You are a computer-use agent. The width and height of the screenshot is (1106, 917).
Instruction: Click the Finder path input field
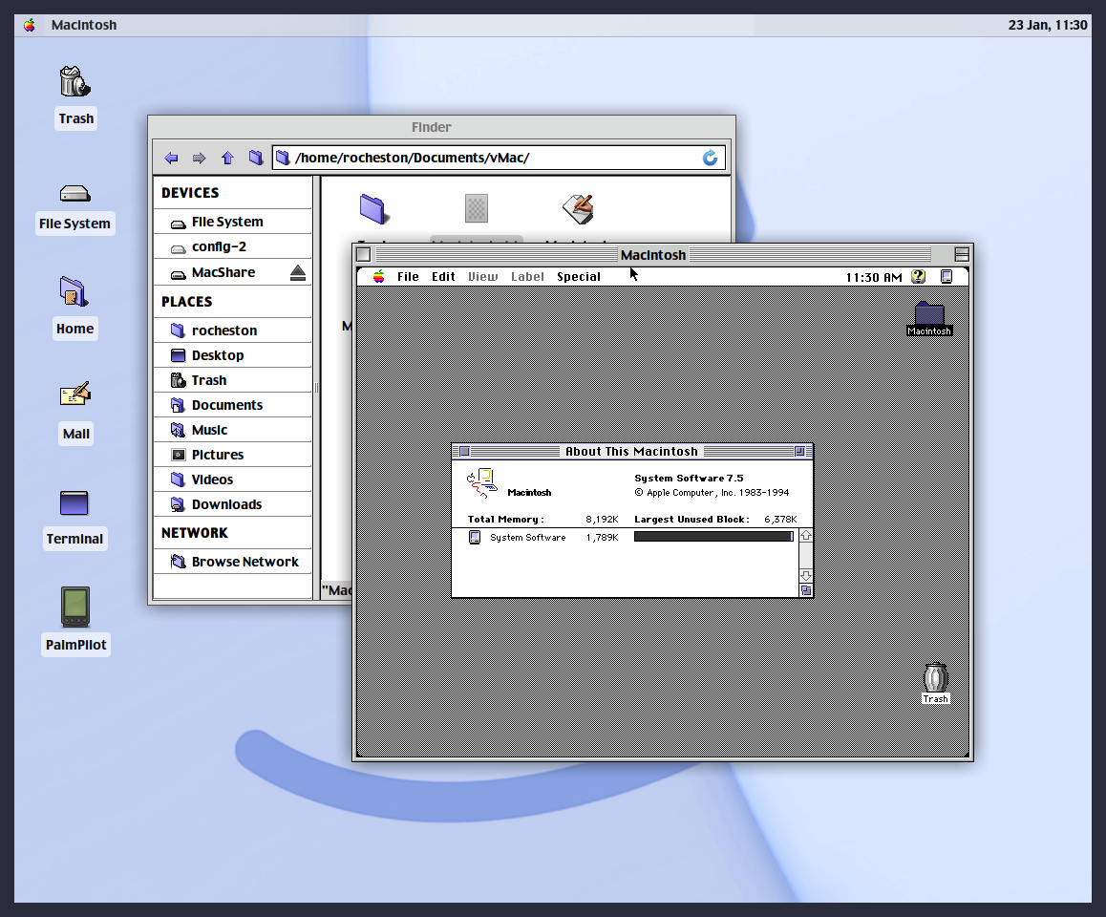tap(498, 158)
